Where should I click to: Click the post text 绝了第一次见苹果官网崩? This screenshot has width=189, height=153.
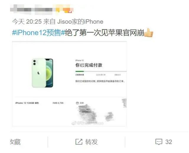tap(105, 33)
